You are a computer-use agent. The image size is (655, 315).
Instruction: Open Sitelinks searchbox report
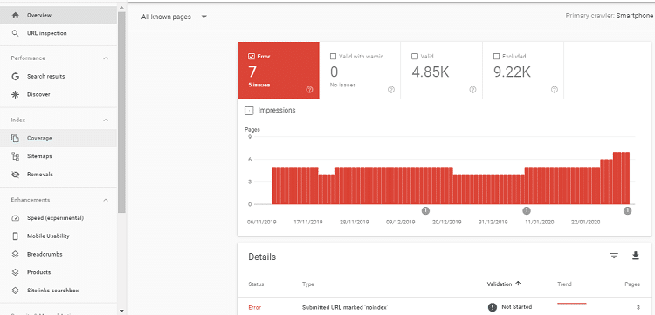59,291
